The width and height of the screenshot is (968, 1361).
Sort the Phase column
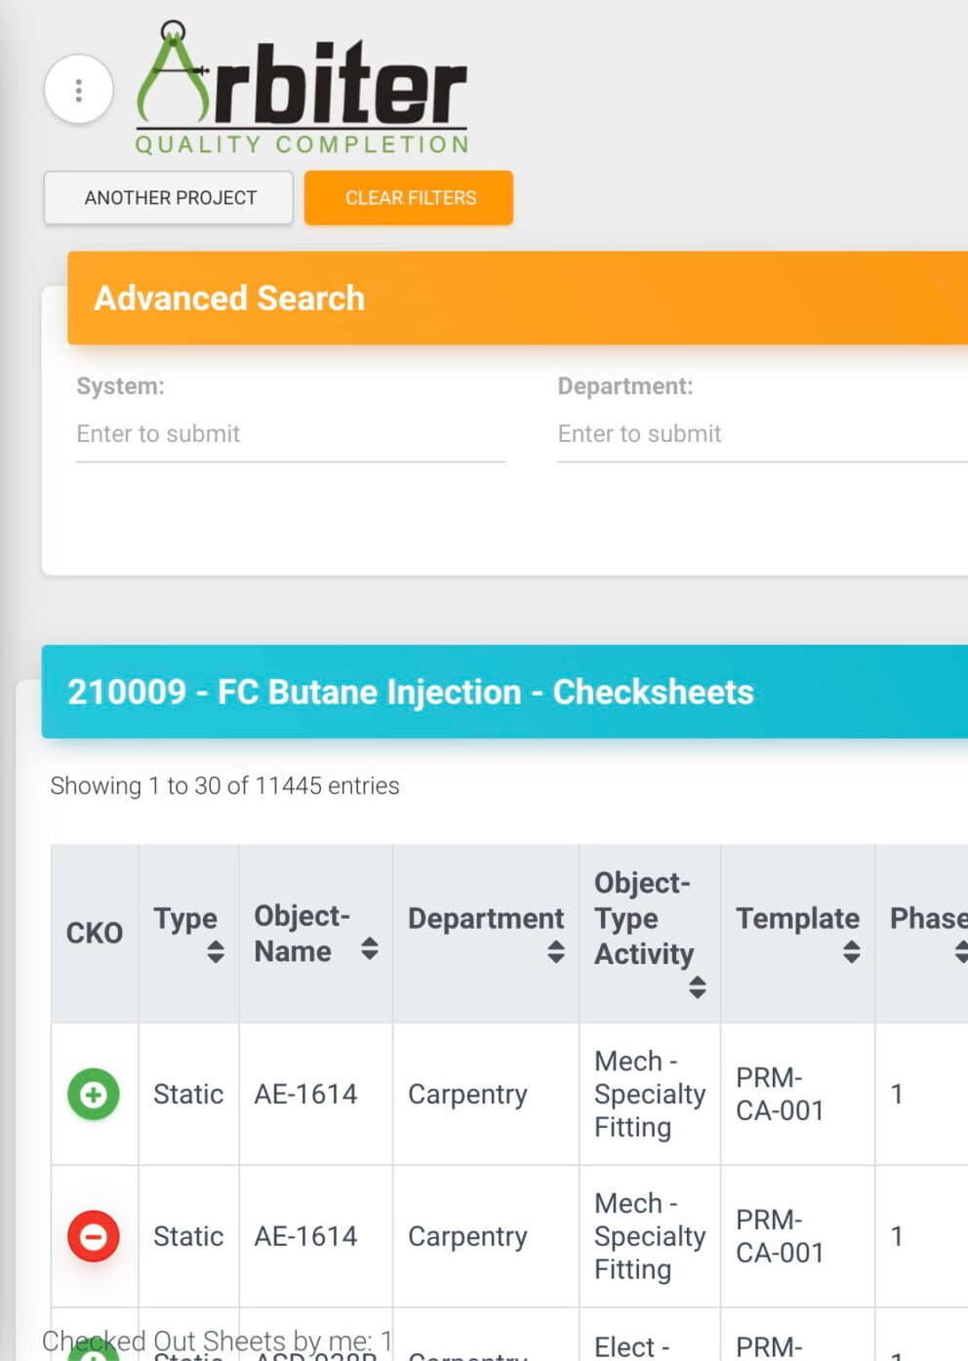tap(960, 951)
